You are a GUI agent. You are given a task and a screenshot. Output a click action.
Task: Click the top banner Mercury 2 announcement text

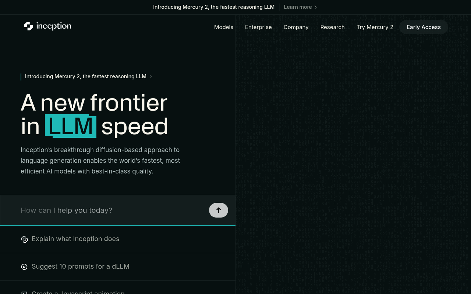coord(213,7)
